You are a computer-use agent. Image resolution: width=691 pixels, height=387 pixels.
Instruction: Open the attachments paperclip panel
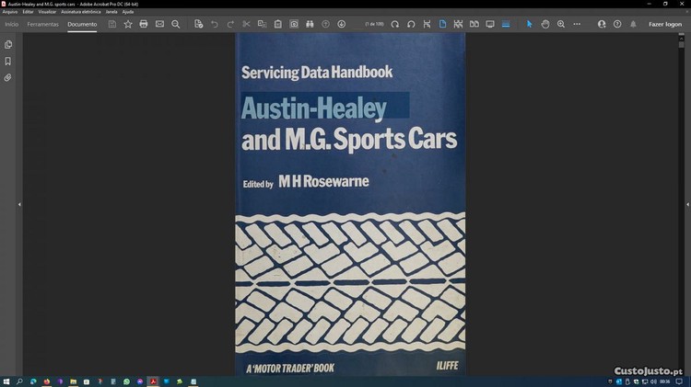8,78
